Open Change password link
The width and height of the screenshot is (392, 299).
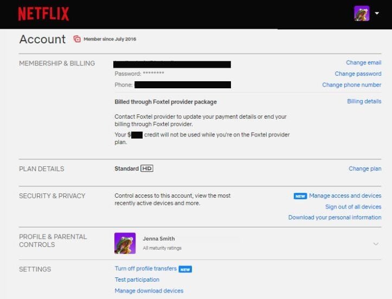pos(358,74)
